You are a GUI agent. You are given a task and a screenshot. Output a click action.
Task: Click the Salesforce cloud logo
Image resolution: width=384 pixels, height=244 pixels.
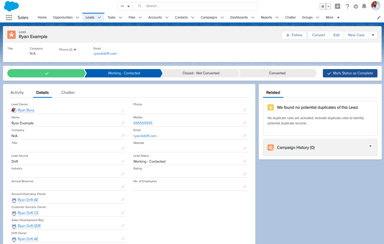(11, 6)
